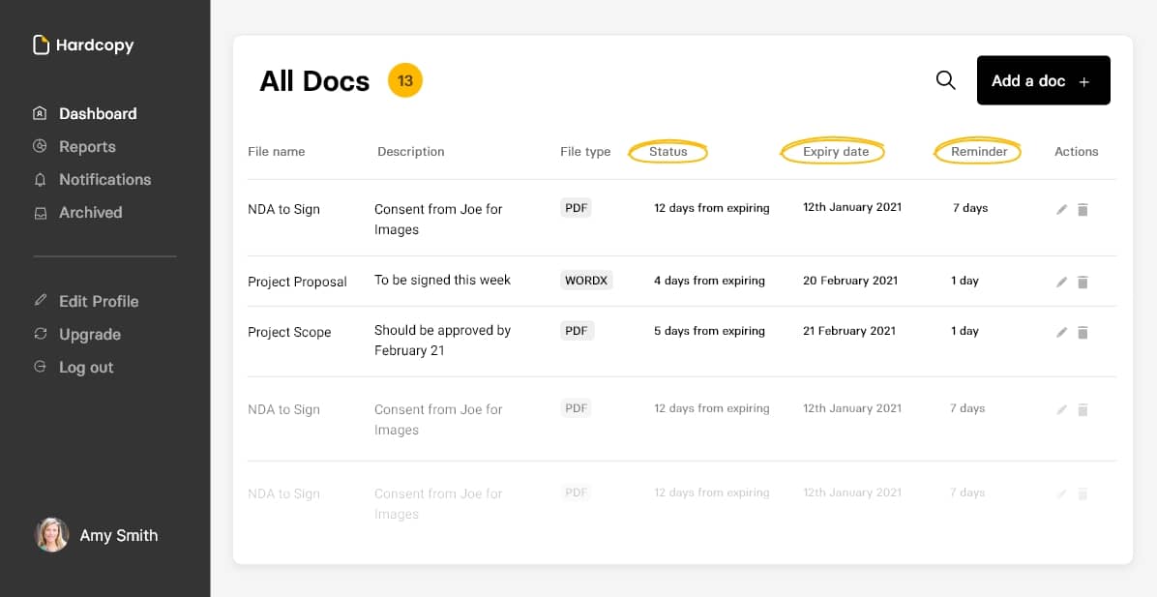This screenshot has height=597, width=1157.
Task: Open Notifications via the bell icon
Action: 40,179
